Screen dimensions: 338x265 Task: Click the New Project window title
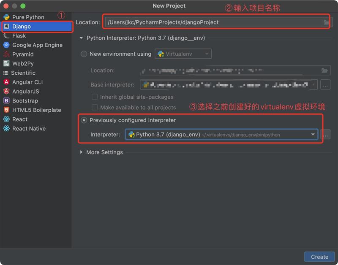pyautogui.click(x=169, y=6)
